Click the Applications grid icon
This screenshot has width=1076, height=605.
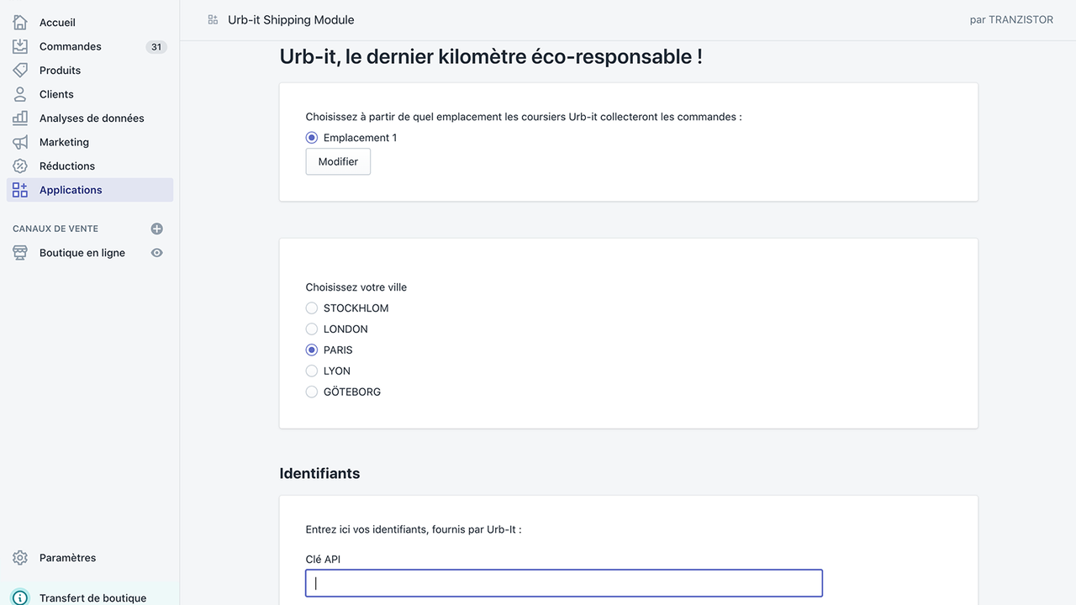20,190
